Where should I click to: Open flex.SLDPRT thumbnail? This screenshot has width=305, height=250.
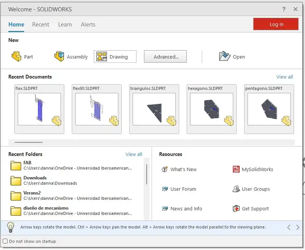39,109
